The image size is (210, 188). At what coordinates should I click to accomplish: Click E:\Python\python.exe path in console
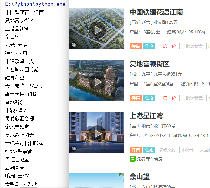pos(35,4)
